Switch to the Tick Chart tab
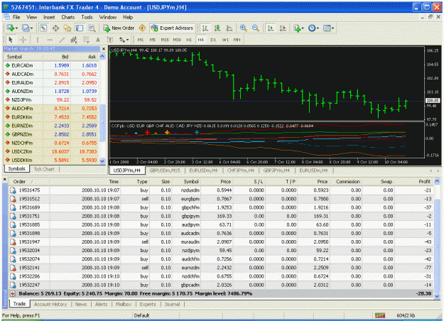Screen dimensions: 444x321 click(x=44, y=169)
